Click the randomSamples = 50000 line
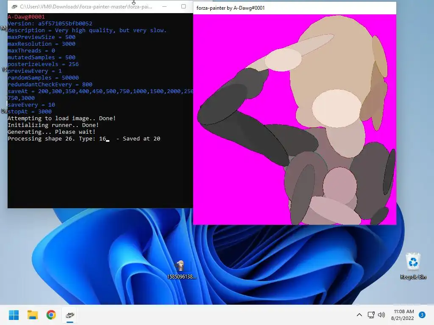434x325 pixels. tap(43, 78)
